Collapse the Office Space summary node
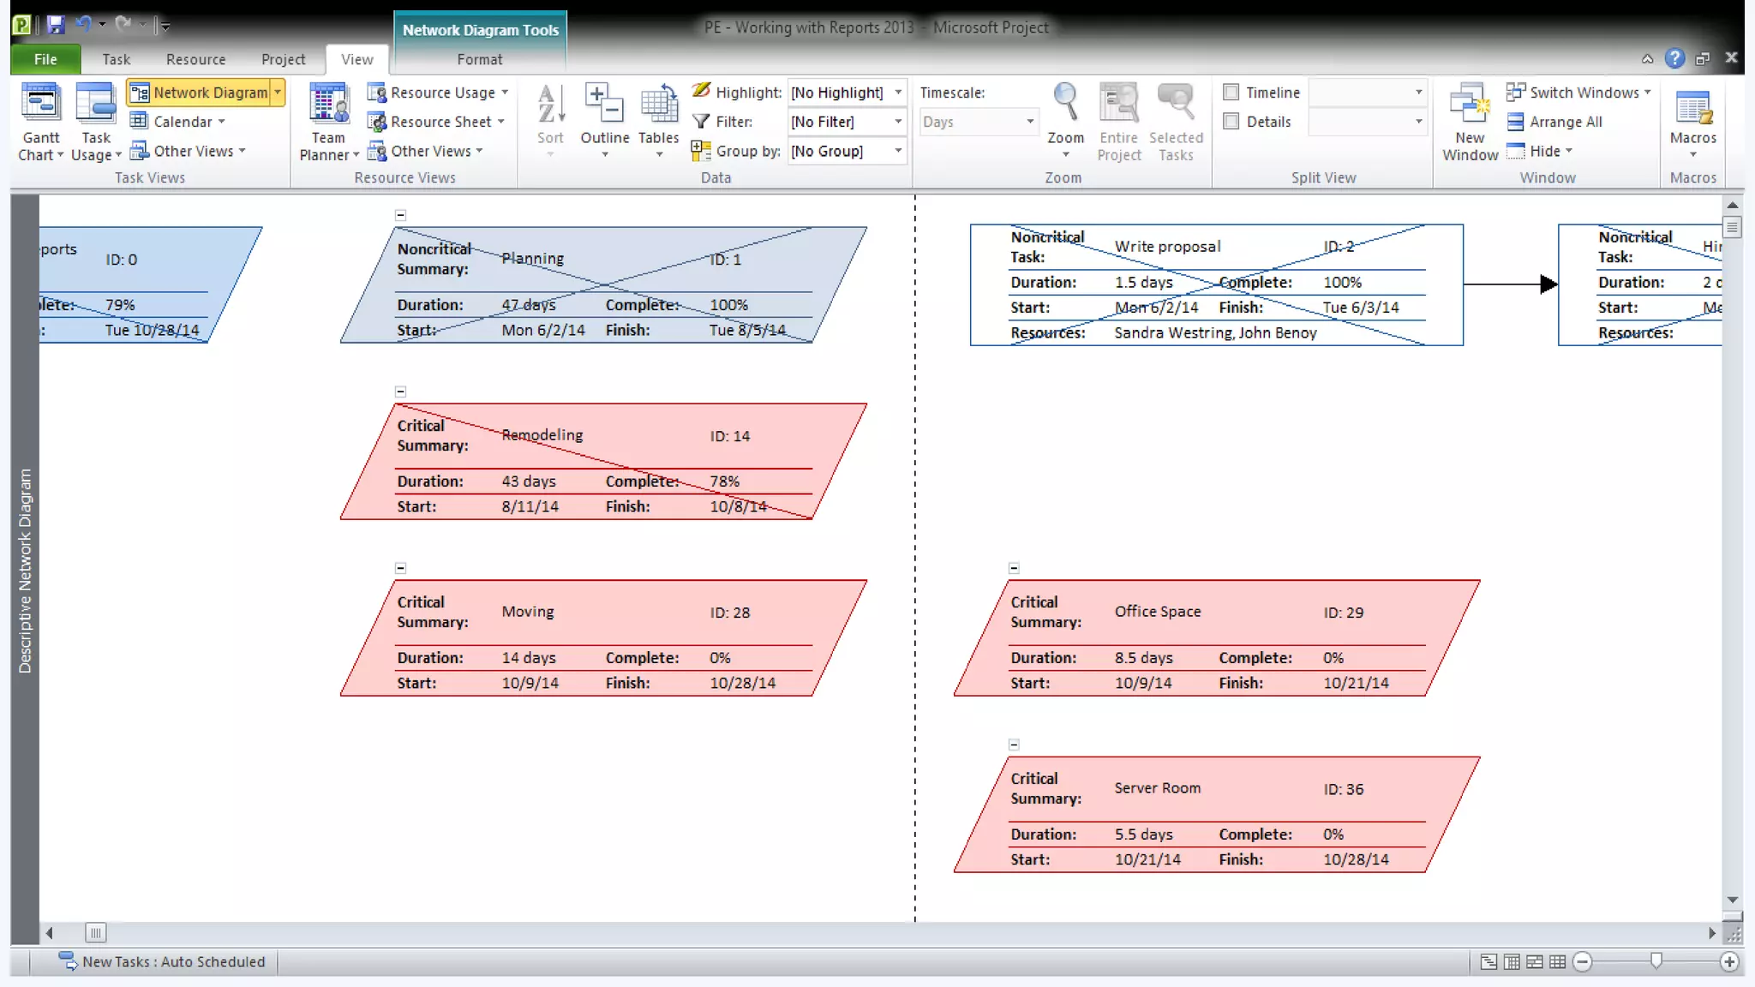This screenshot has width=1755, height=987. tap(1014, 568)
